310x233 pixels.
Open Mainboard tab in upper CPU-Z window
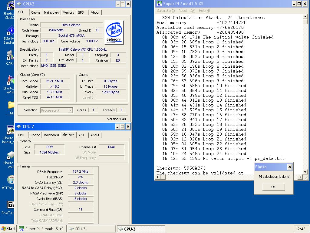(51, 12)
